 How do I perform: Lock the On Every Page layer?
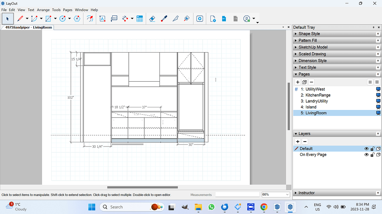[x=372, y=154]
